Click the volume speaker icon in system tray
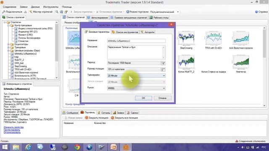 coord(243,147)
